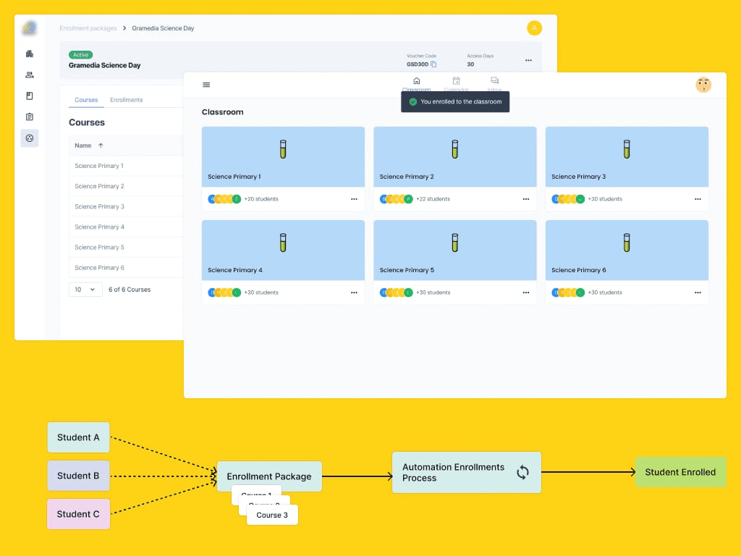Open Science Primary 1 classroom card
Viewport: 741px width, 556px height.
pyautogui.click(x=283, y=169)
